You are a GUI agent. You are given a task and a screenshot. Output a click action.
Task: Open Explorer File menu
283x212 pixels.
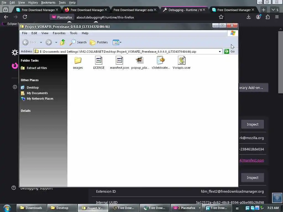[25, 33]
